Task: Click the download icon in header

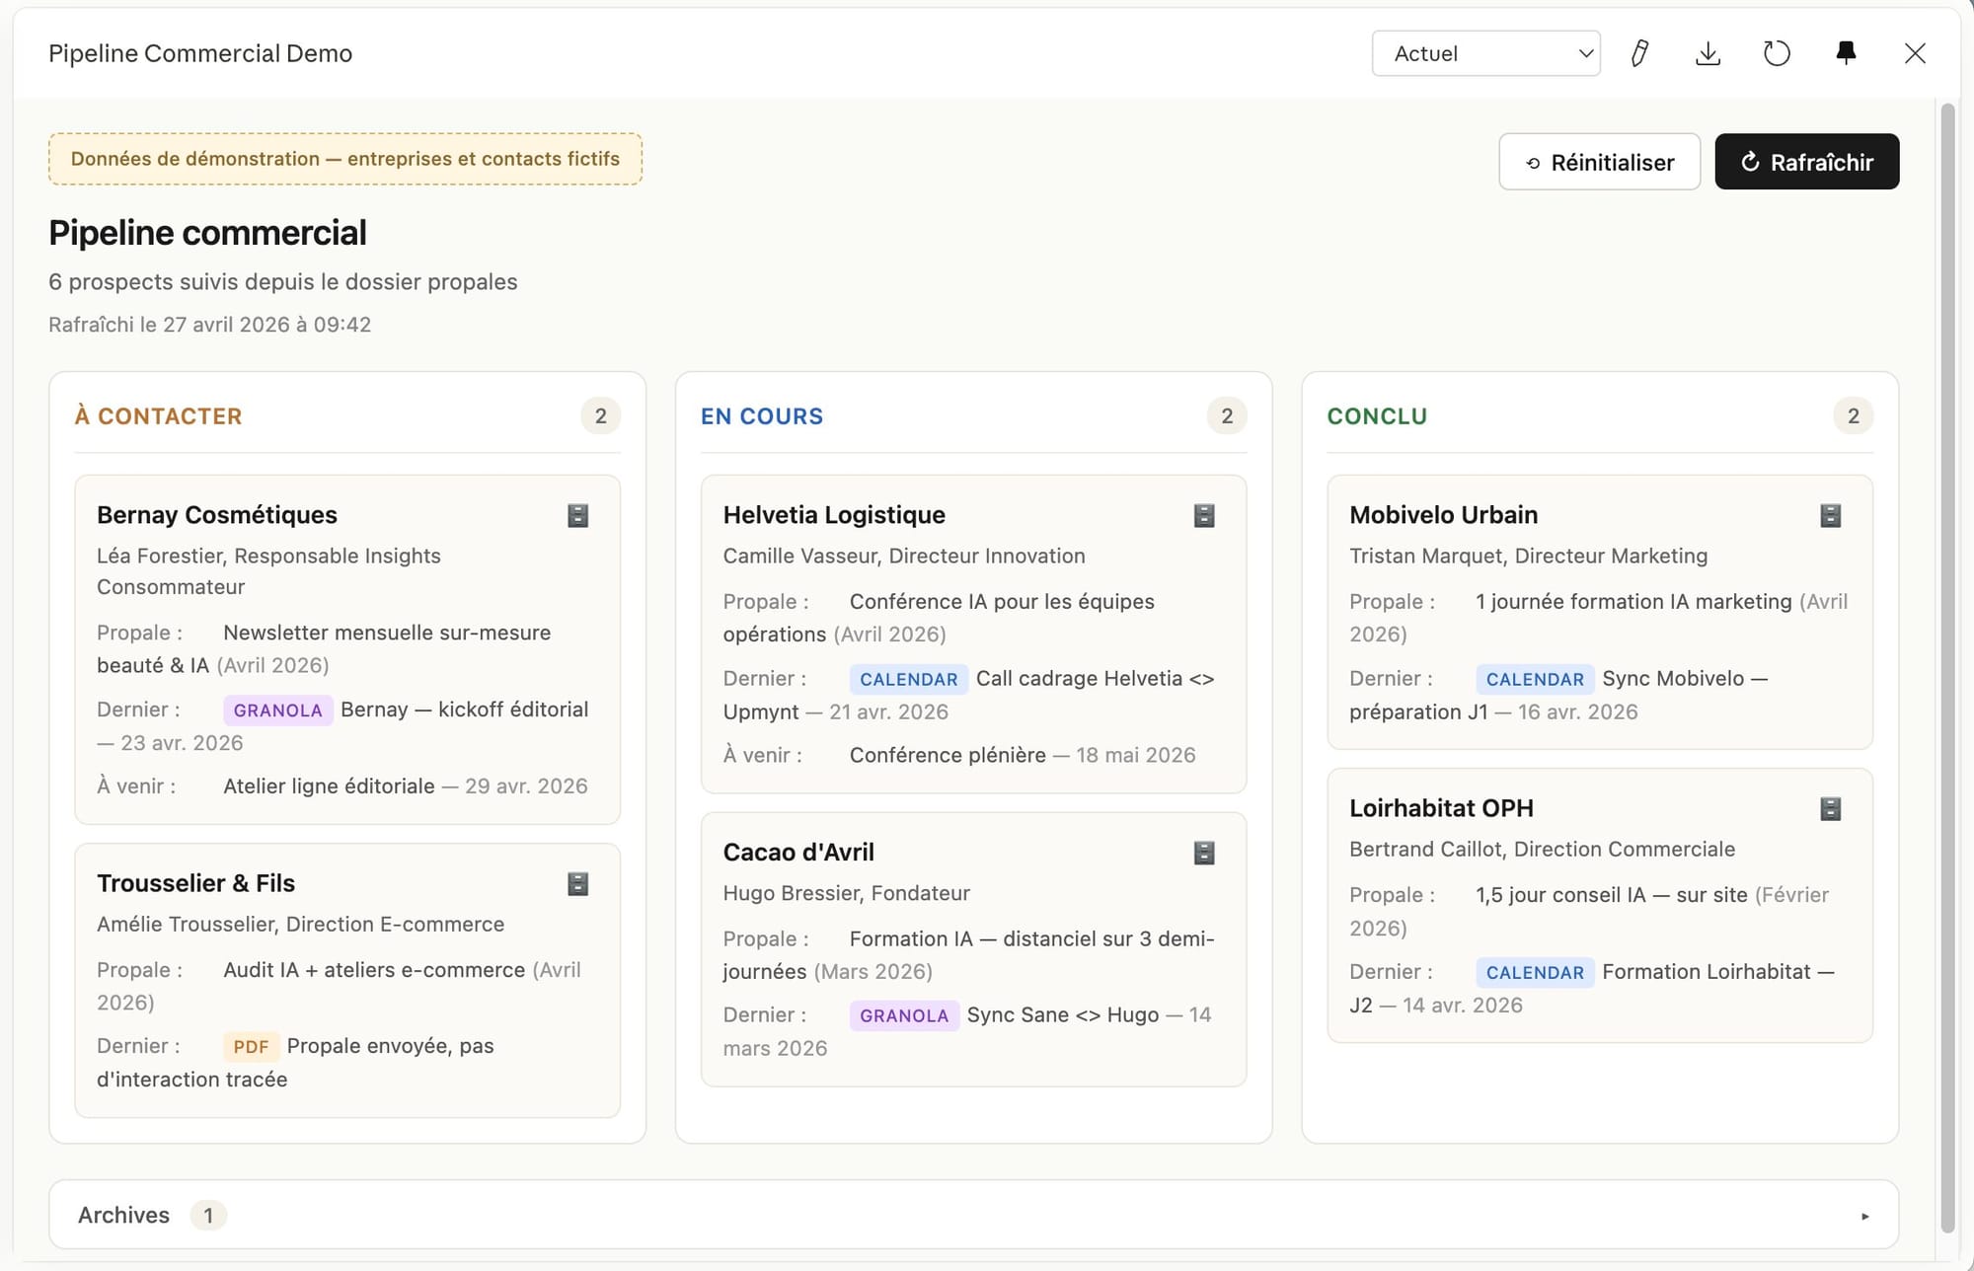Action: [1708, 53]
